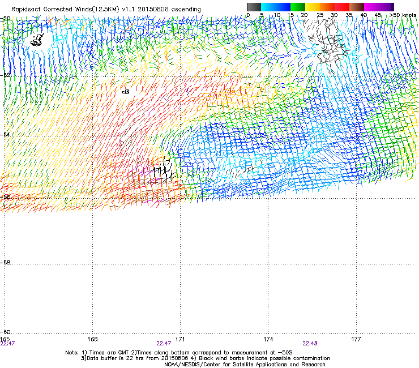Click the '168' longitude label
Screen dimensions: 419x368
pos(92,339)
